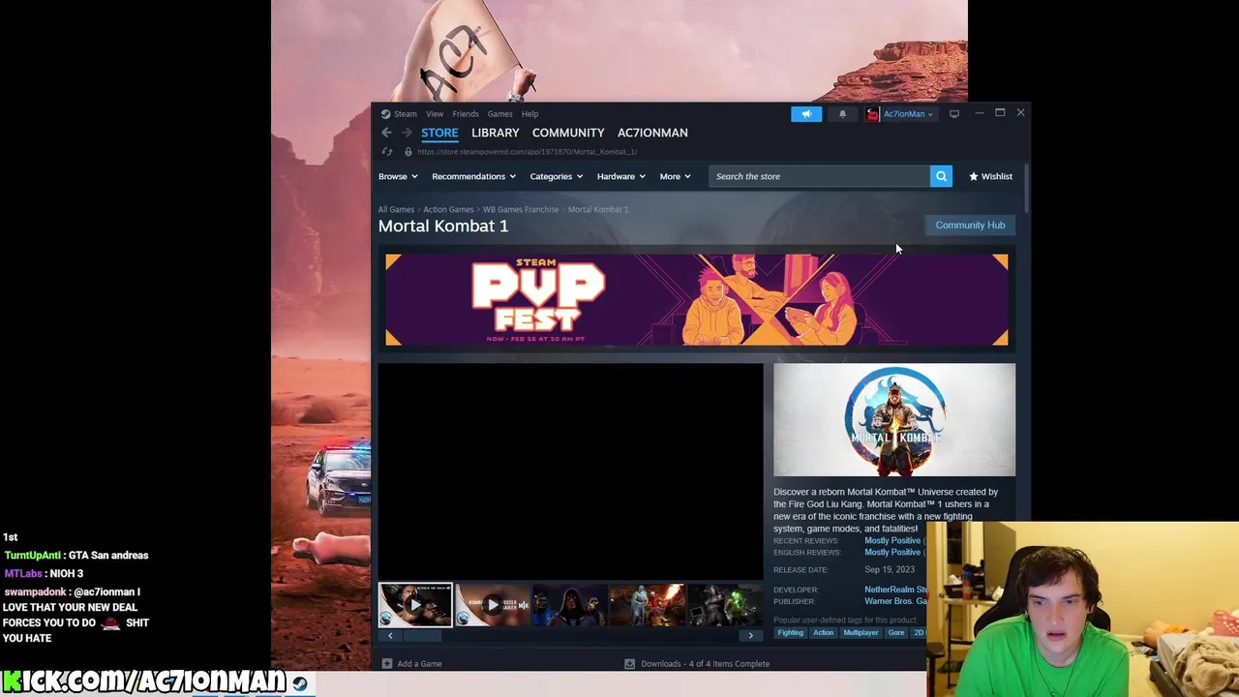
Task: Click the Mortal Kombat header capsule image
Action: tap(894, 420)
